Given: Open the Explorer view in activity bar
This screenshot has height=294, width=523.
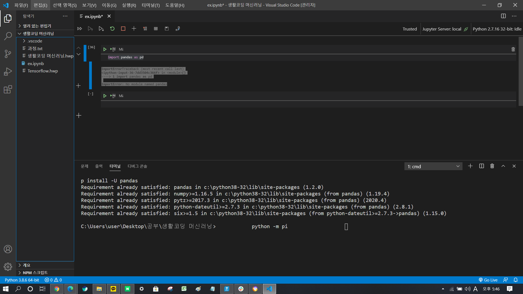Looking at the screenshot, I should (8, 19).
